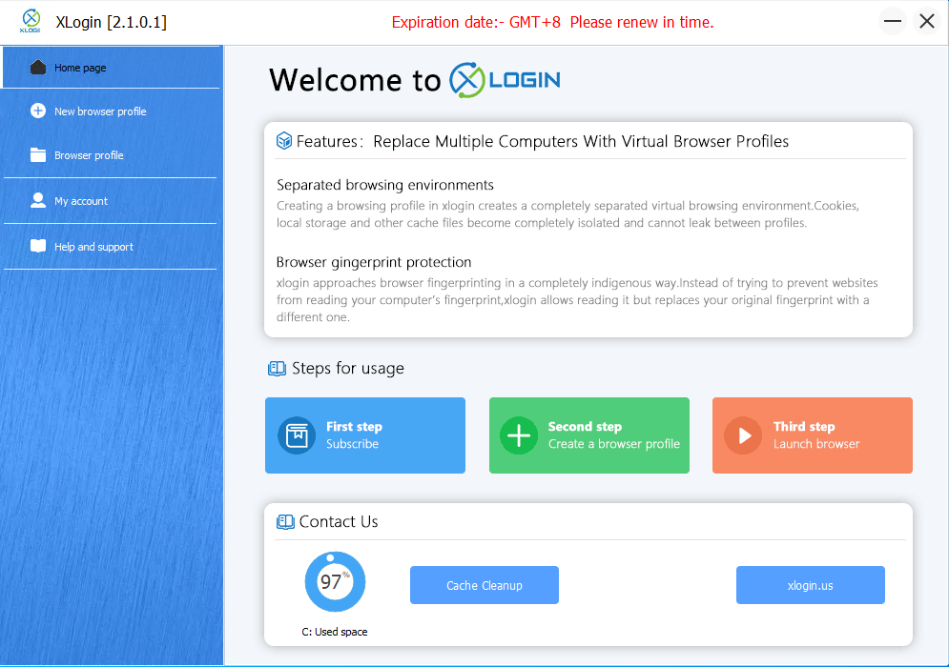Click the Third step Launch browser tile
Image resolution: width=949 pixels, height=667 pixels.
point(813,435)
